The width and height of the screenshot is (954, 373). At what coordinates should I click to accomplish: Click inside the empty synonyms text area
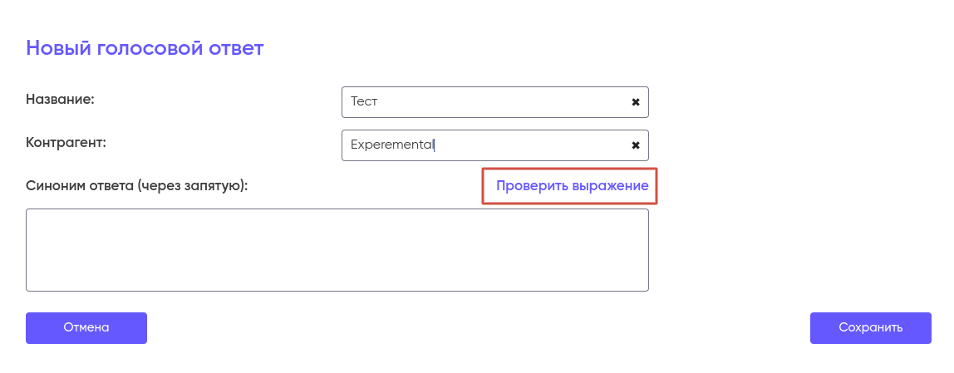[337, 250]
